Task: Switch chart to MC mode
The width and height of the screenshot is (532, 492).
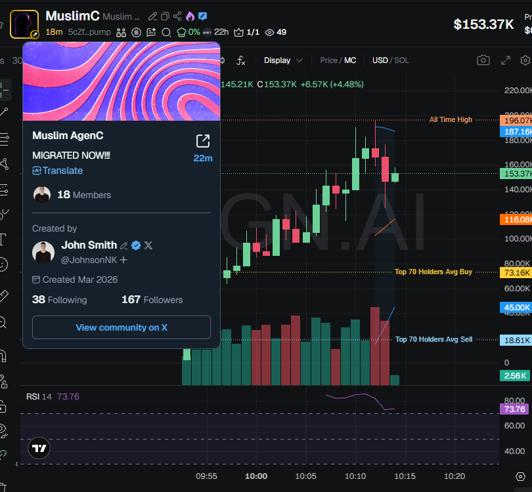Action: (x=350, y=60)
